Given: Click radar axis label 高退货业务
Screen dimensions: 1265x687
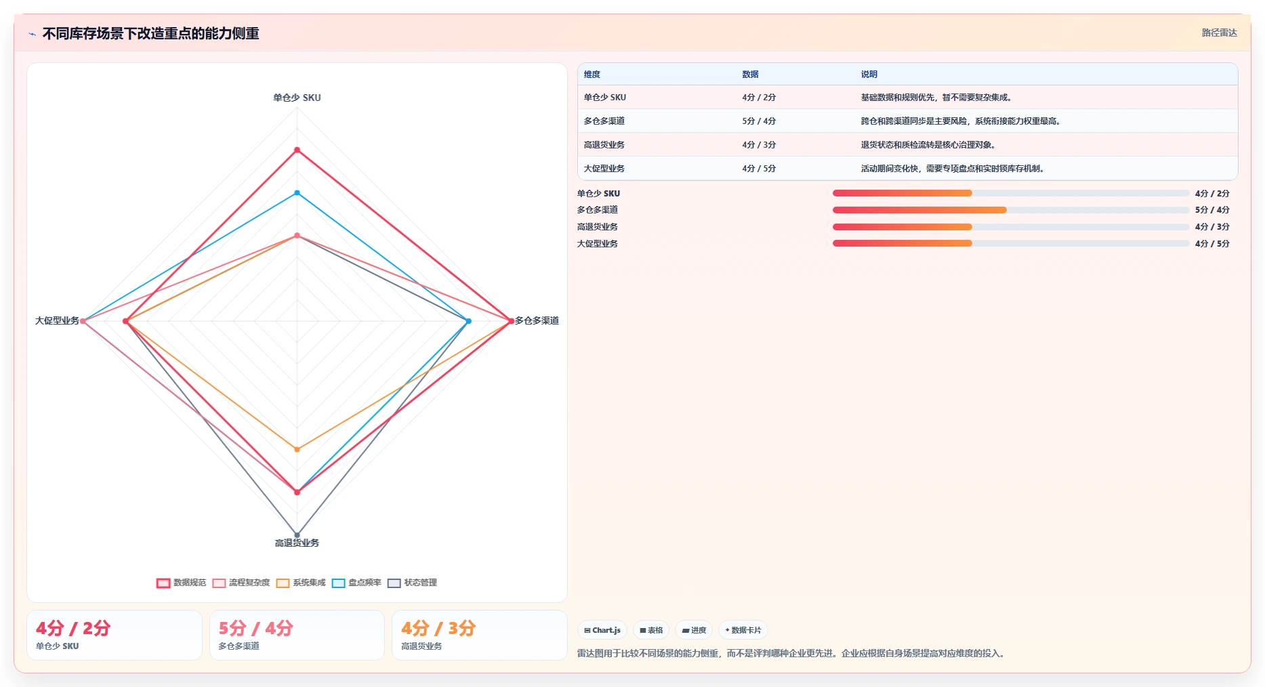Looking at the screenshot, I should pyautogui.click(x=297, y=543).
